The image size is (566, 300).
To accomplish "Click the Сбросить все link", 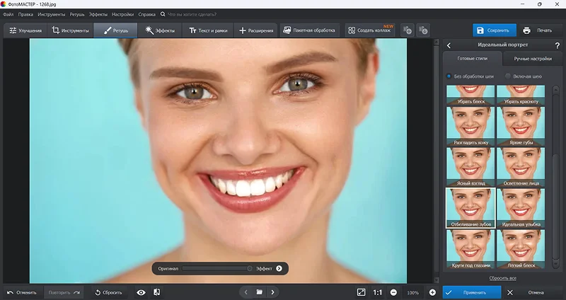I will click(x=502, y=278).
